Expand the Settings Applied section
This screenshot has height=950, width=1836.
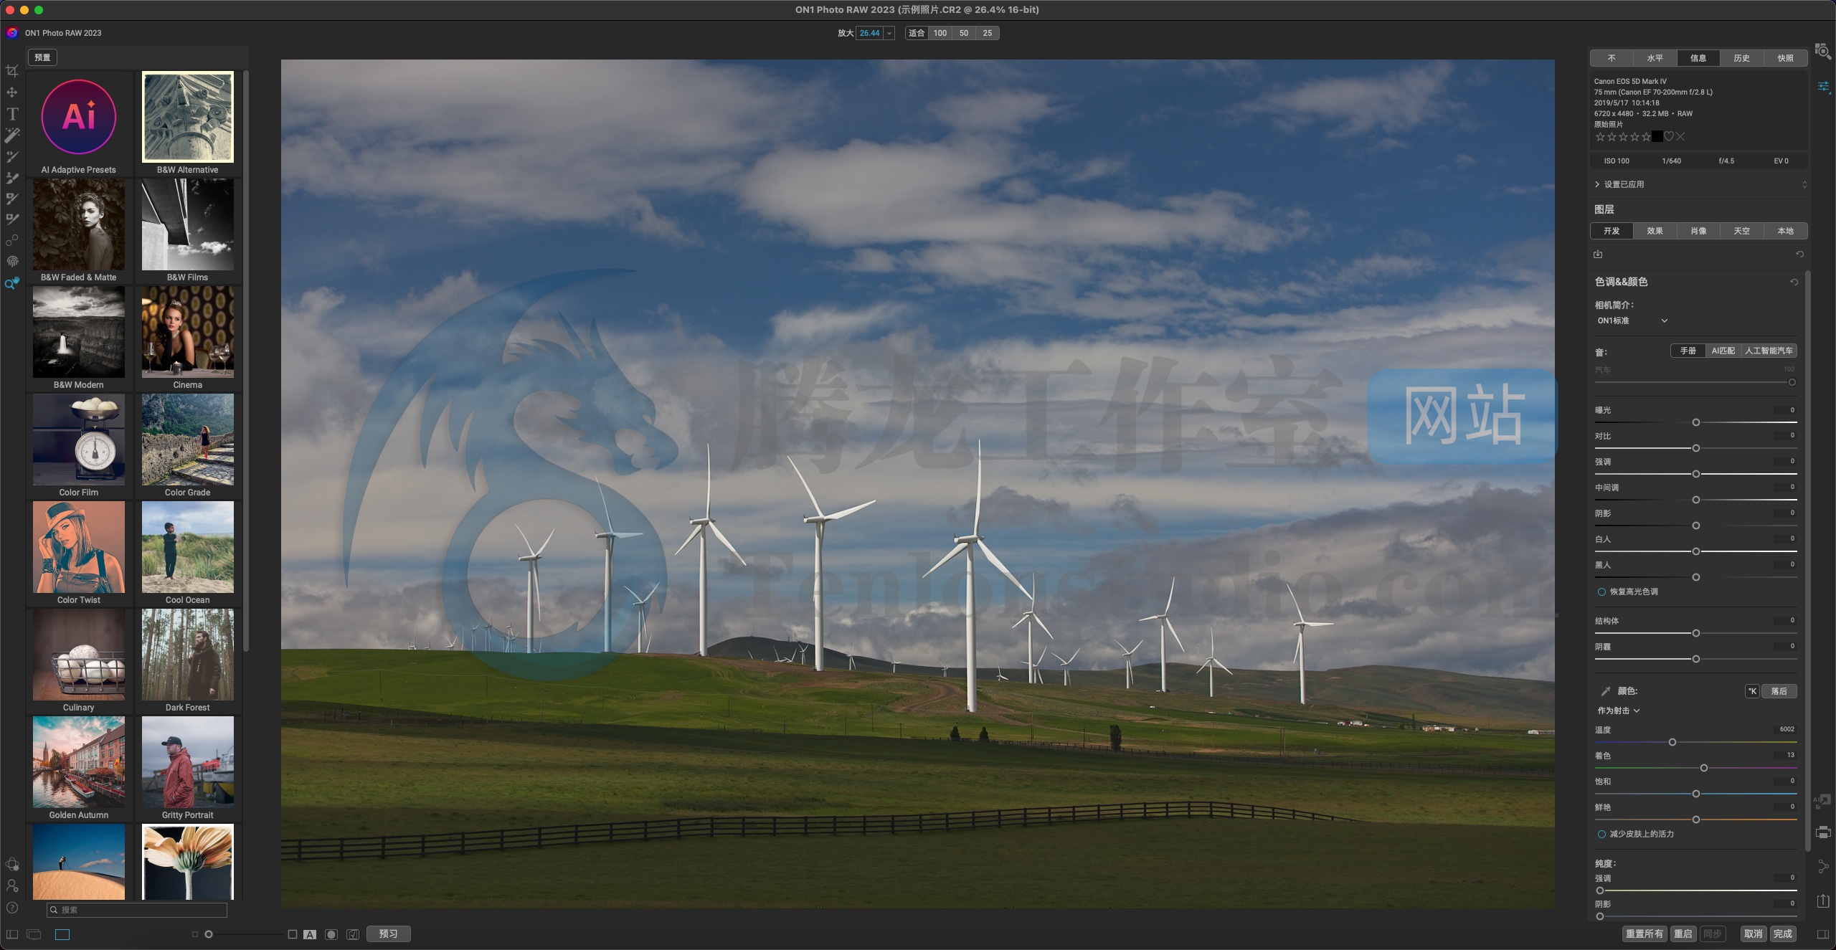[1597, 184]
